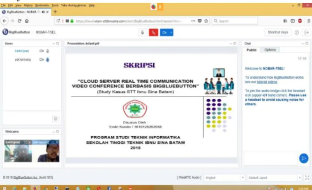This screenshot has height=190, width=312.
Task: Open the Windows Start button
Action: (4, 188)
